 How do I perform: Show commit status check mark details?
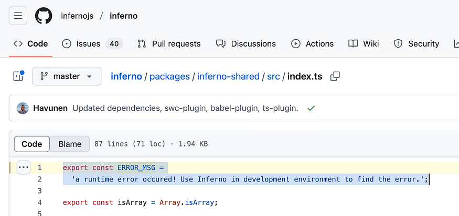[x=311, y=108]
